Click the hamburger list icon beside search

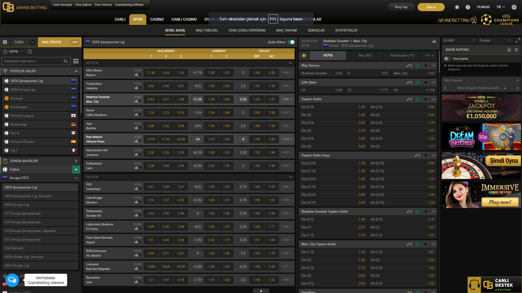pyautogui.click(x=76, y=61)
